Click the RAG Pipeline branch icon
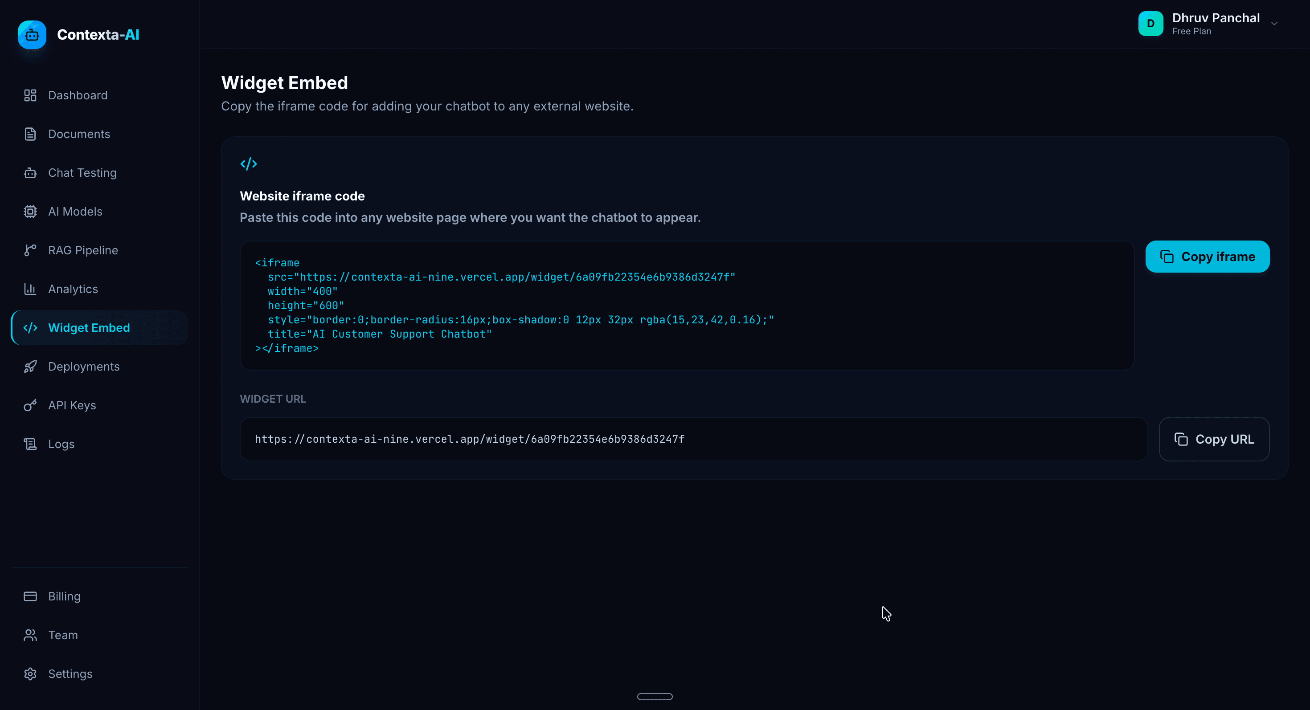This screenshot has width=1310, height=710. (x=30, y=251)
